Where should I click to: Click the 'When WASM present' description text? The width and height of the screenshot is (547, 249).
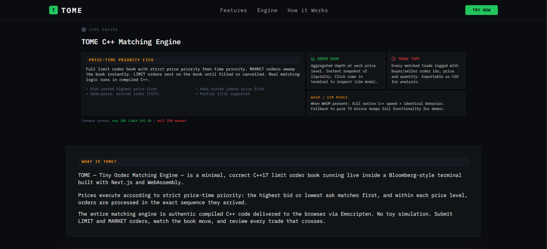(x=378, y=106)
